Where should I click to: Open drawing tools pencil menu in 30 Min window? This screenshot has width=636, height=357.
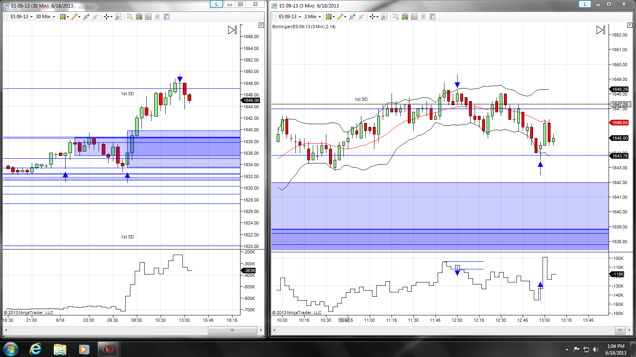[x=76, y=17]
